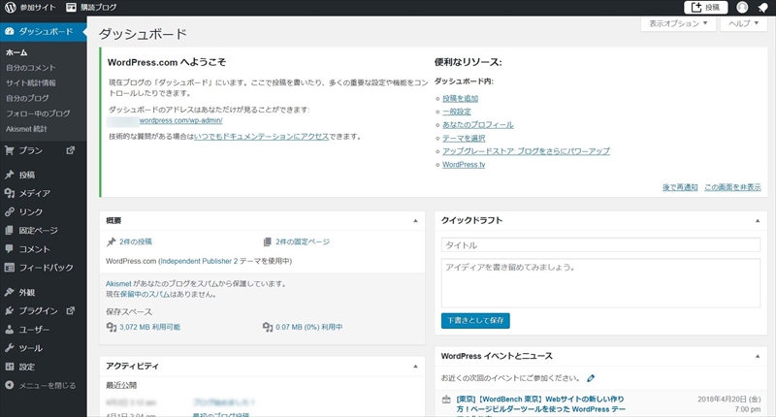Screen dimensions: 776x417
Task: Click the クイックドラフト タイトル input field
Action: pyautogui.click(x=600, y=244)
